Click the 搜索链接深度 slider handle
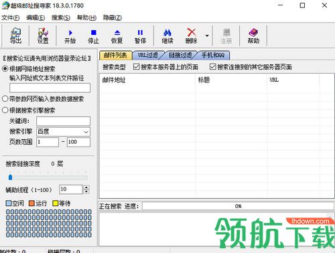 pos(10,177)
